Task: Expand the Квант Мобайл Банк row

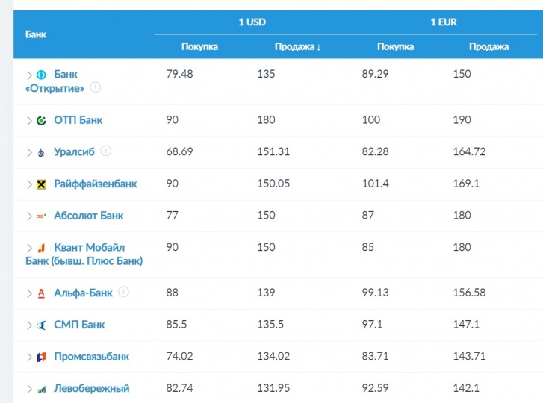Action: tap(30, 248)
